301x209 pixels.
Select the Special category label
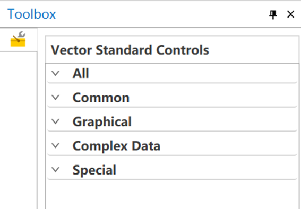(94, 170)
